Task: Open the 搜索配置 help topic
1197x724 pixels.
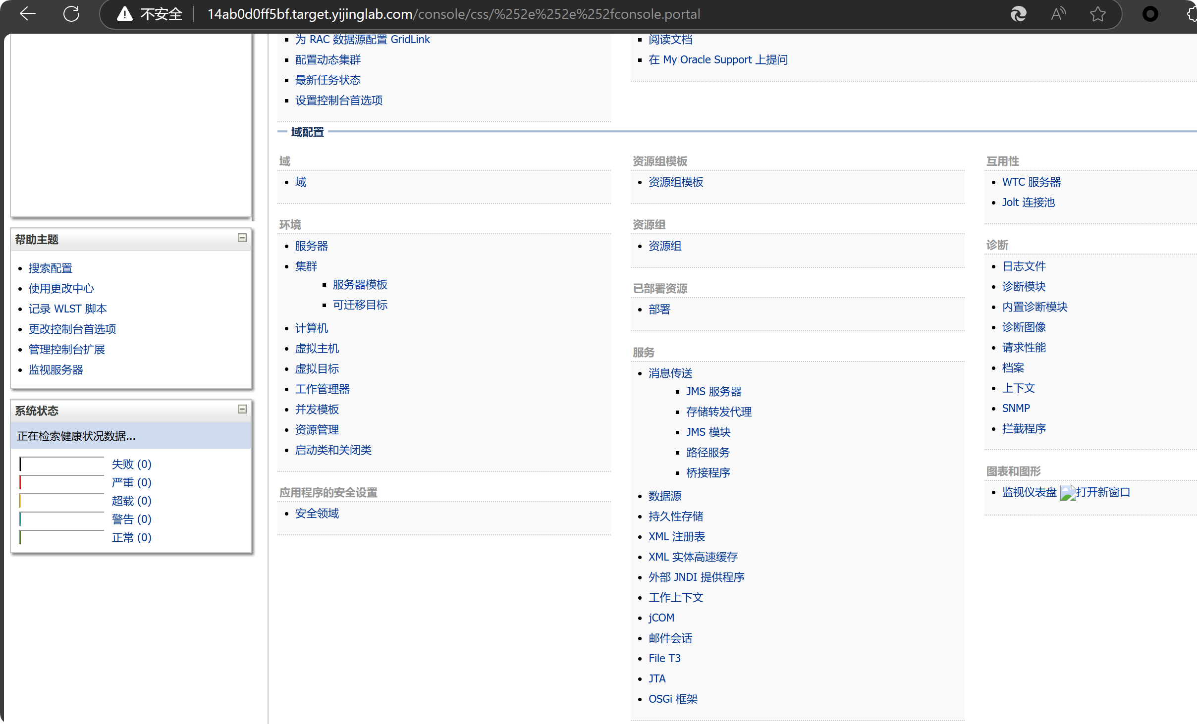Action: tap(51, 268)
